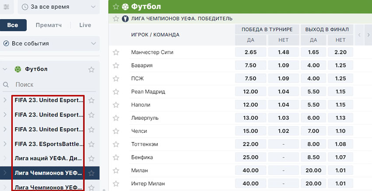Favorite the Челси row star
Viewport: 372px width, 191px height.
[x=116, y=131]
